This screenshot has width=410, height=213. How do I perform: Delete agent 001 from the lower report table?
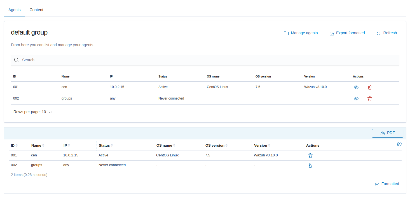point(310,155)
